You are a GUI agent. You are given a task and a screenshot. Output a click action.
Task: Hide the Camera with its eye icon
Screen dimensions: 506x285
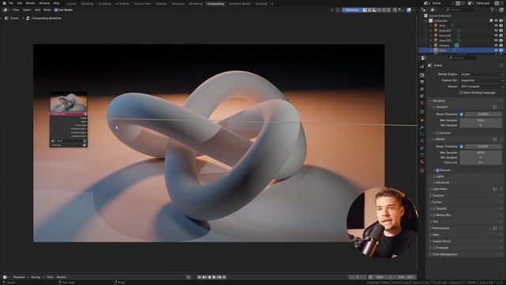[x=496, y=46]
